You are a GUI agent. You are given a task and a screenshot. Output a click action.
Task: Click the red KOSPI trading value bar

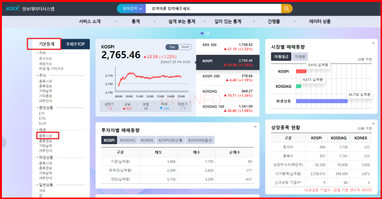click(301, 72)
